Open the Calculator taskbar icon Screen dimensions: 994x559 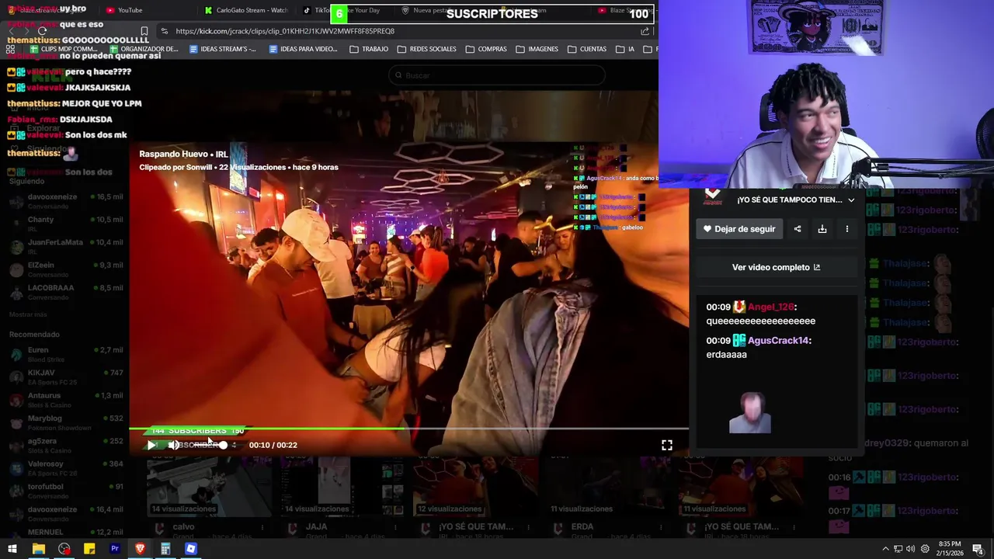point(165,549)
